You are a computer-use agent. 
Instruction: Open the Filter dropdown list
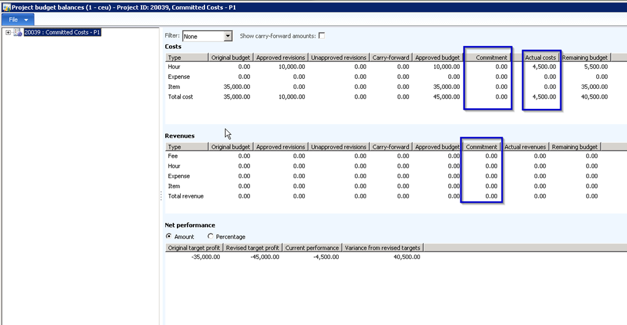coord(228,36)
